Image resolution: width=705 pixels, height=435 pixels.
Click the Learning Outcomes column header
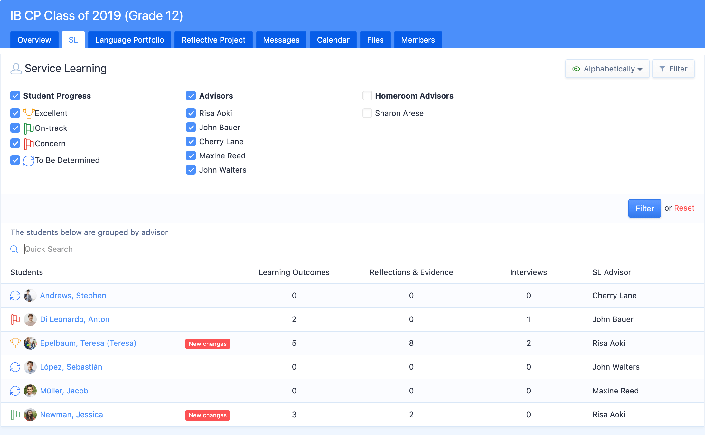(294, 272)
